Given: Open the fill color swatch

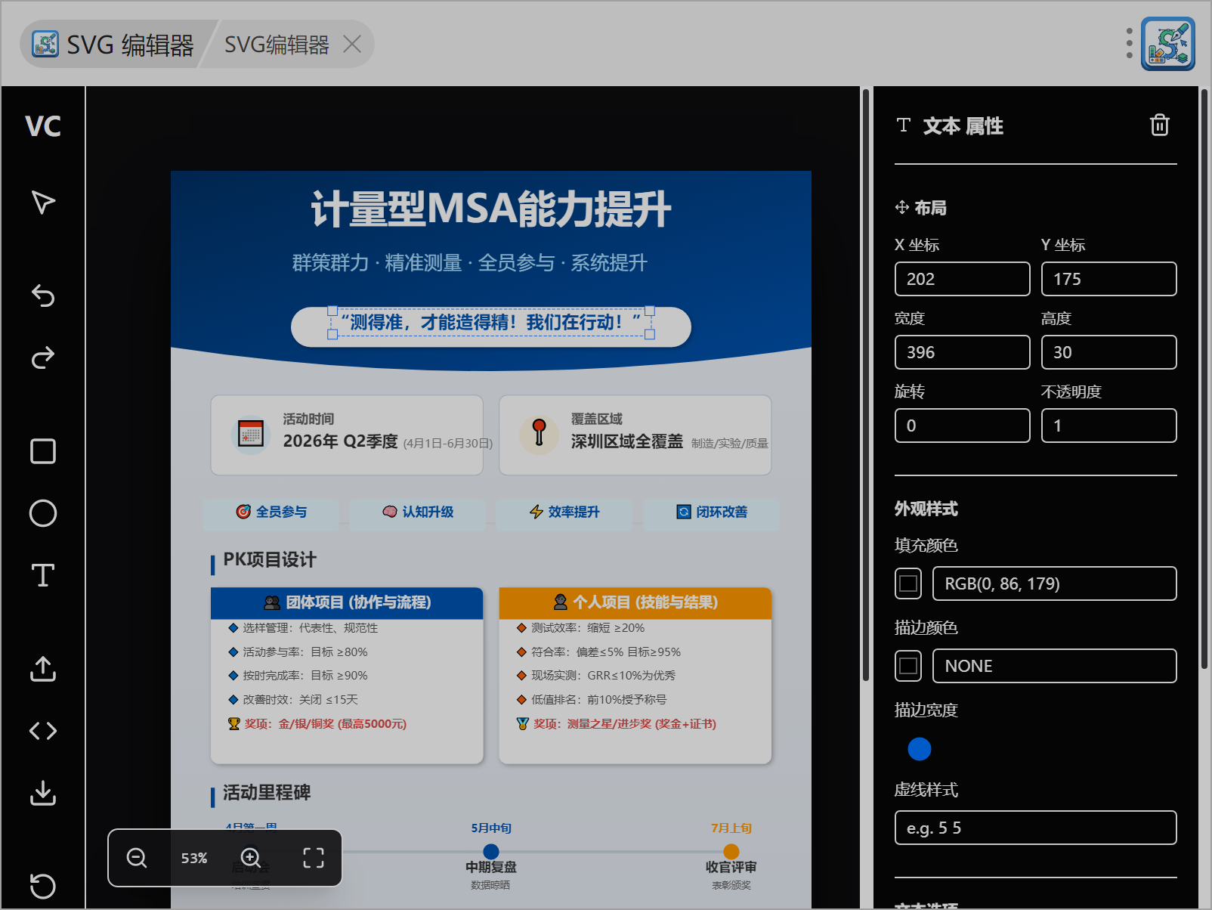Looking at the screenshot, I should tap(908, 583).
